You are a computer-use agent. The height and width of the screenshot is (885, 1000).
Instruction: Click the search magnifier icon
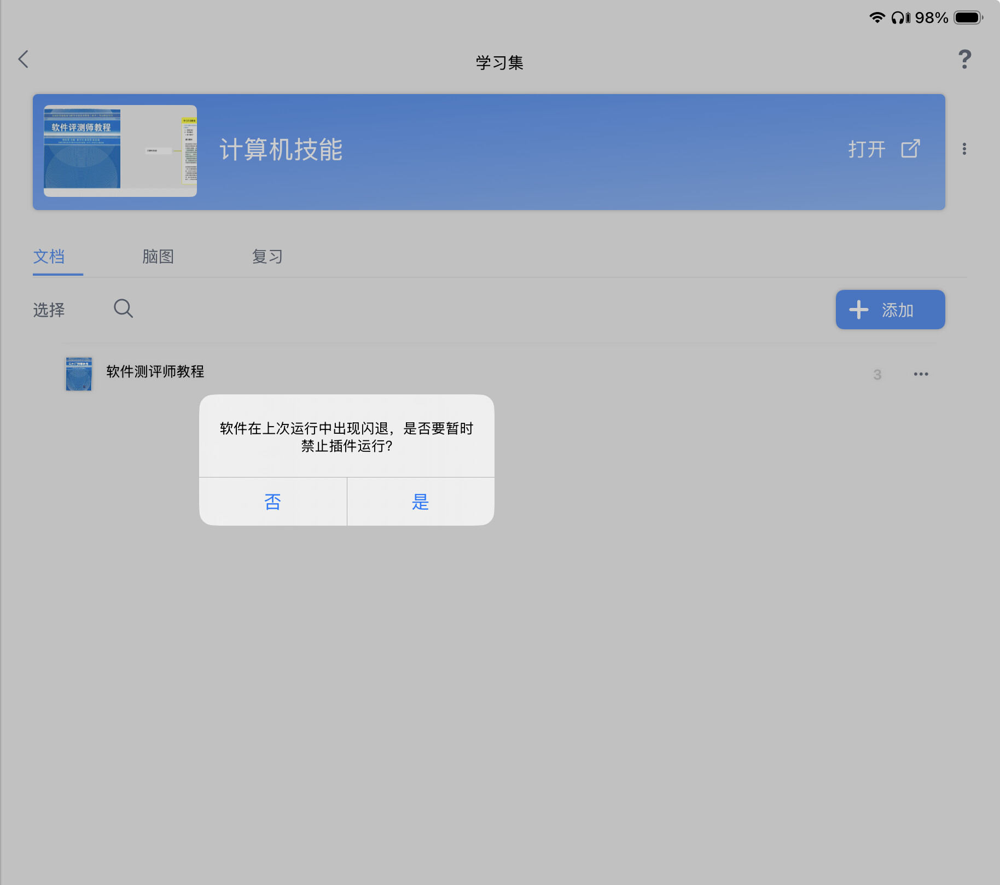pos(123,308)
